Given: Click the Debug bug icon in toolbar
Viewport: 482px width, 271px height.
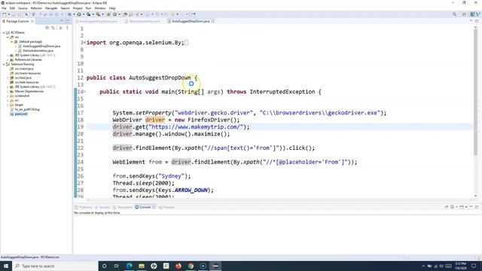Looking at the screenshot, I should tap(70, 14).
